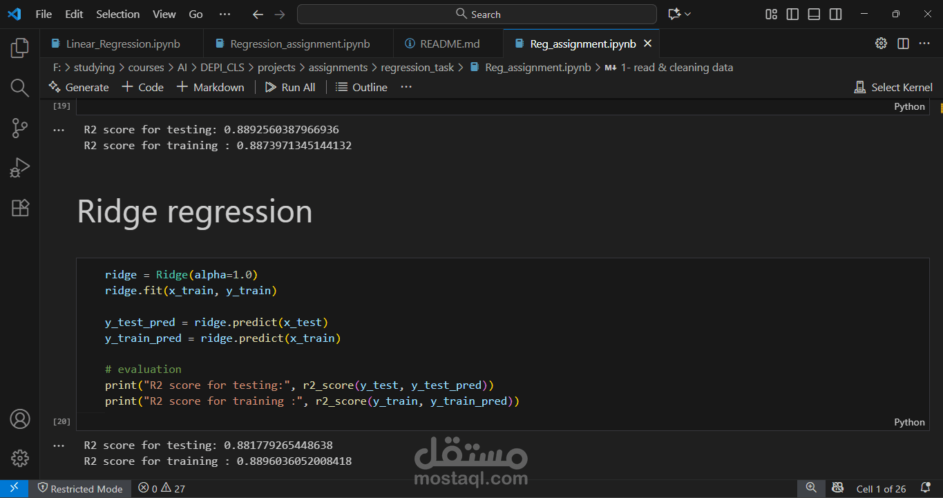Open notebook toolbar overflow next to Outline

tap(406, 87)
